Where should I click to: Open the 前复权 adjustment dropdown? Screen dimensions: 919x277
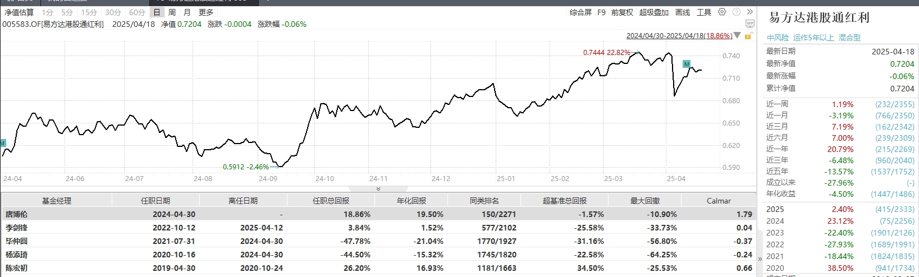(x=622, y=12)
